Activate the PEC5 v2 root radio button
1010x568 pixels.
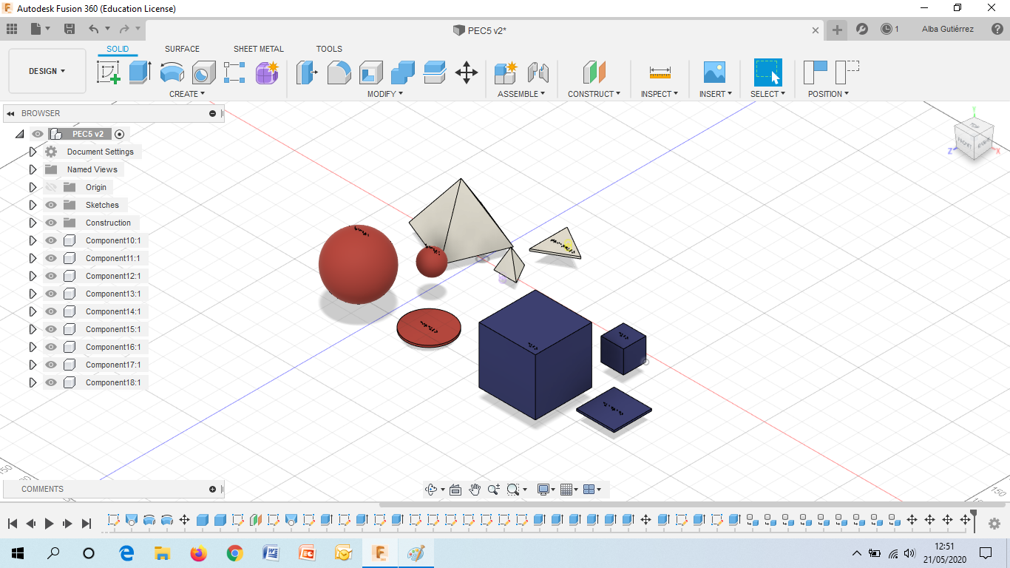pyautogui.click(x=120, y=134)
